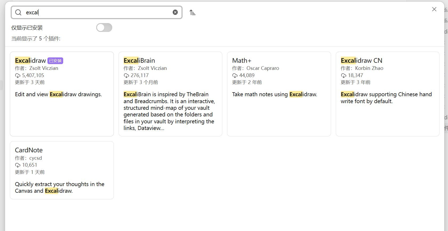Click the text '更新于 3 天前'

tap(30, 82)
